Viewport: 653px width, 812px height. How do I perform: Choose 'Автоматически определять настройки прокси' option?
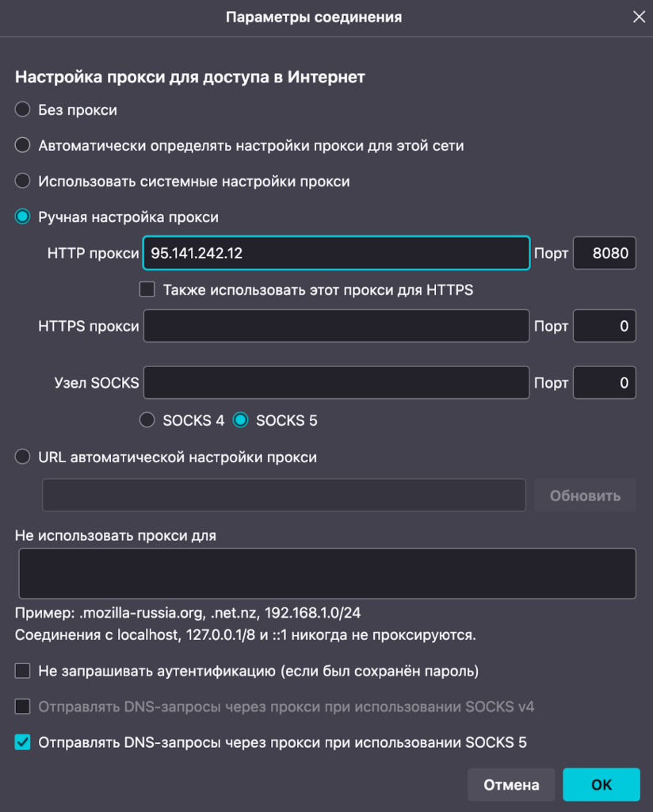click(23, 145)
